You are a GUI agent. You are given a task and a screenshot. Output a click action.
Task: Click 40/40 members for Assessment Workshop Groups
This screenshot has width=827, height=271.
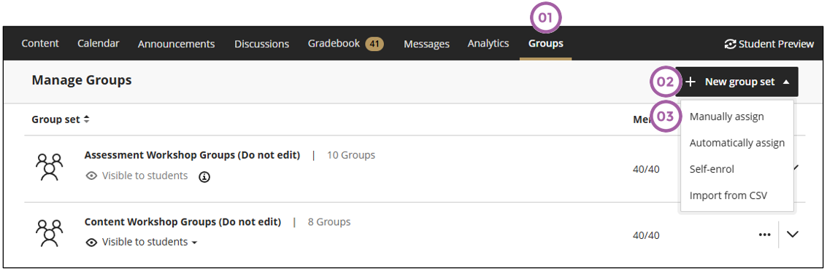tap(646, 169)
